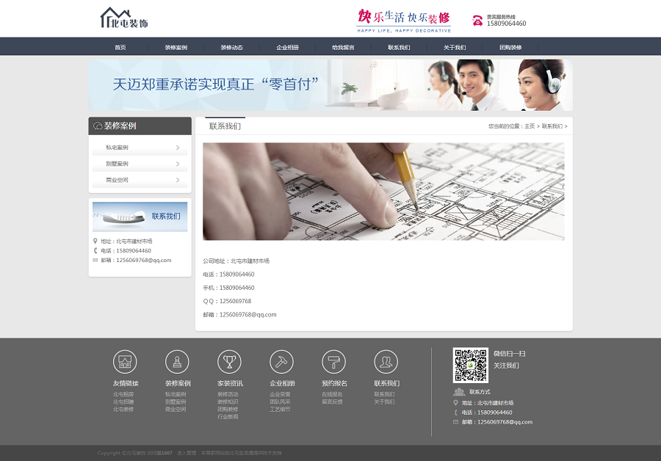Viewport: 661px width, 461px height.
Task: Expand 私宅案例 using its arrow
Action: [178, 148]
